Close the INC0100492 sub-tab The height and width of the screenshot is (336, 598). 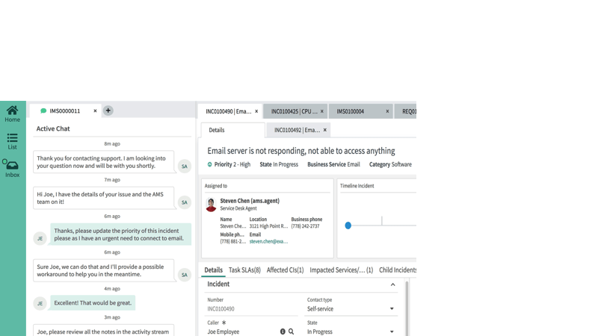pos(325,130)
